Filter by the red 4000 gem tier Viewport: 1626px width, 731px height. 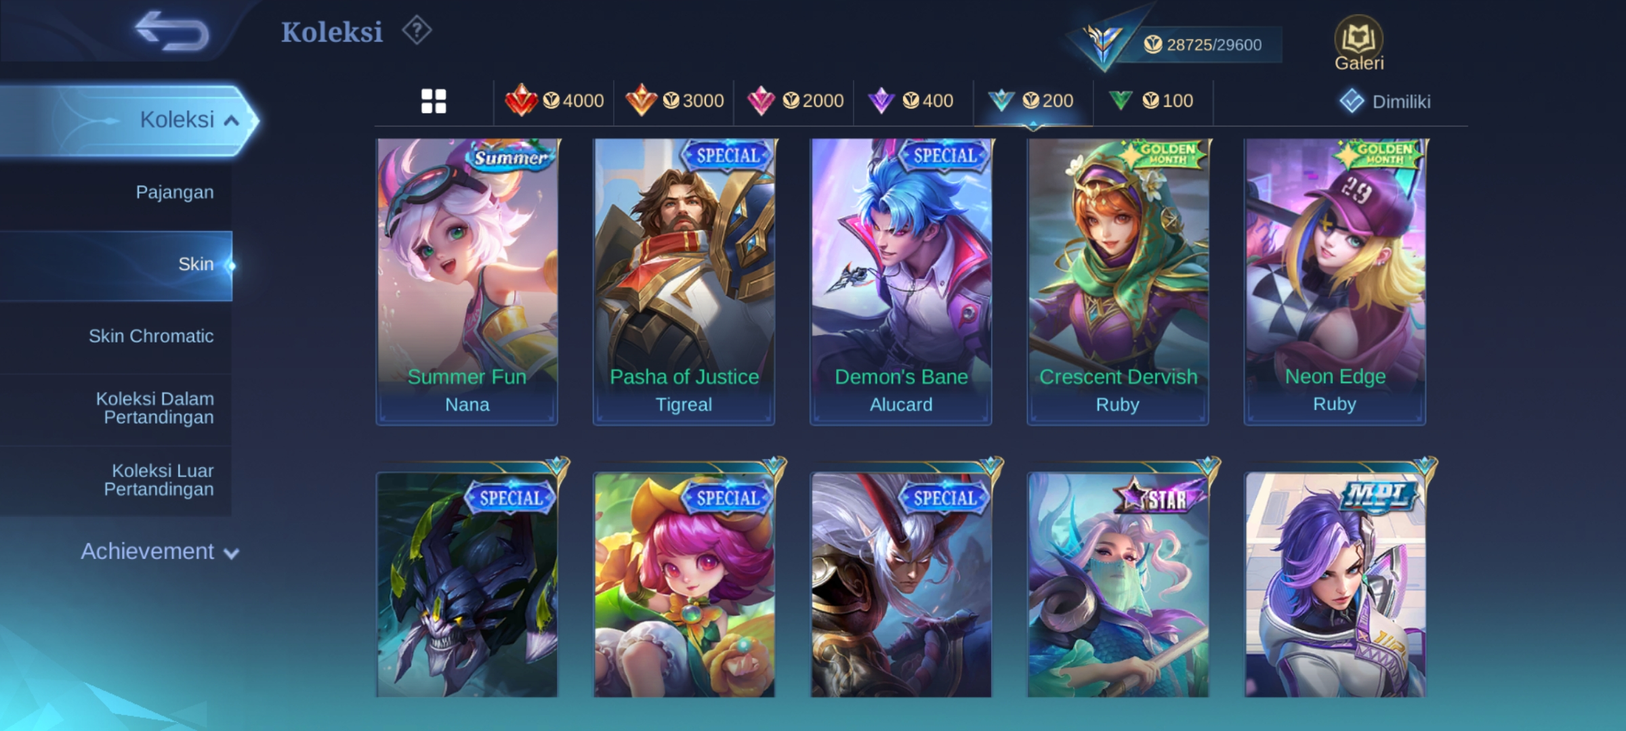tap(554, 101)
